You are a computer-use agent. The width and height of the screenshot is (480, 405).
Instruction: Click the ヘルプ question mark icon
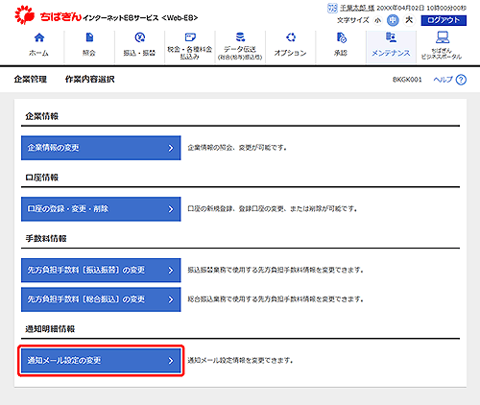point(461,80)
